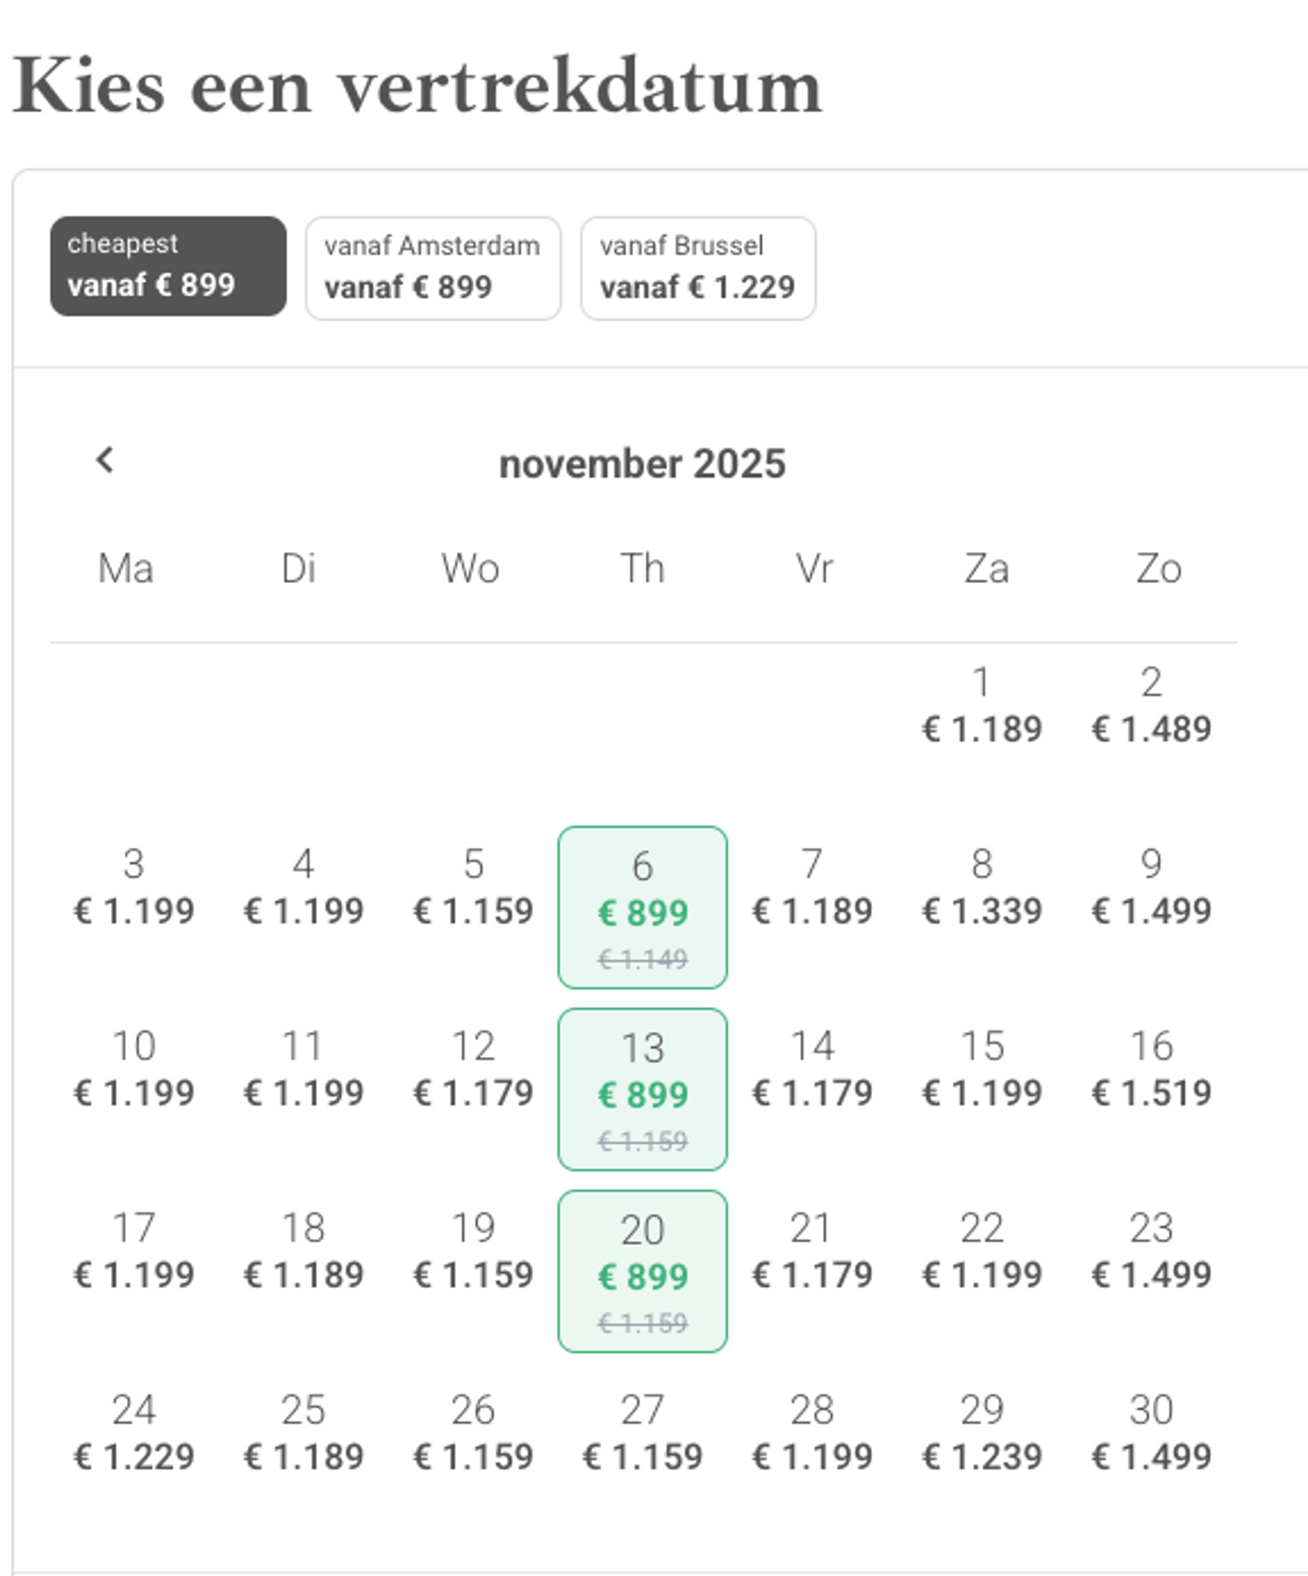
Task: Select 8 november priced € 1.339
Action: click(x=982, y=887)
